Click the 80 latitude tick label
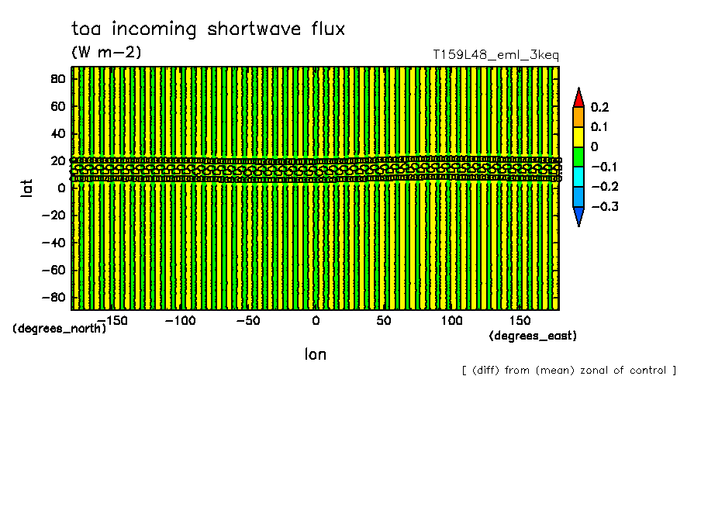 click(x=58, y=78)
